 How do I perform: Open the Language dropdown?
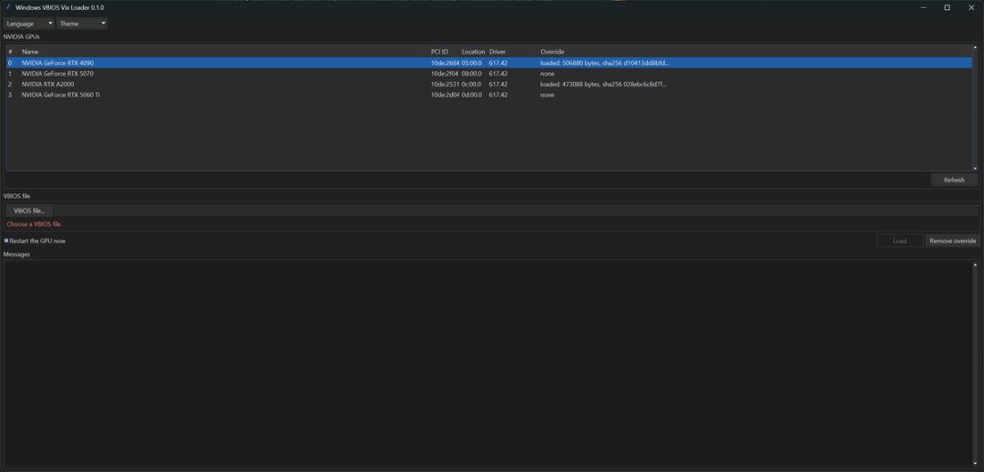click(29, 23)
